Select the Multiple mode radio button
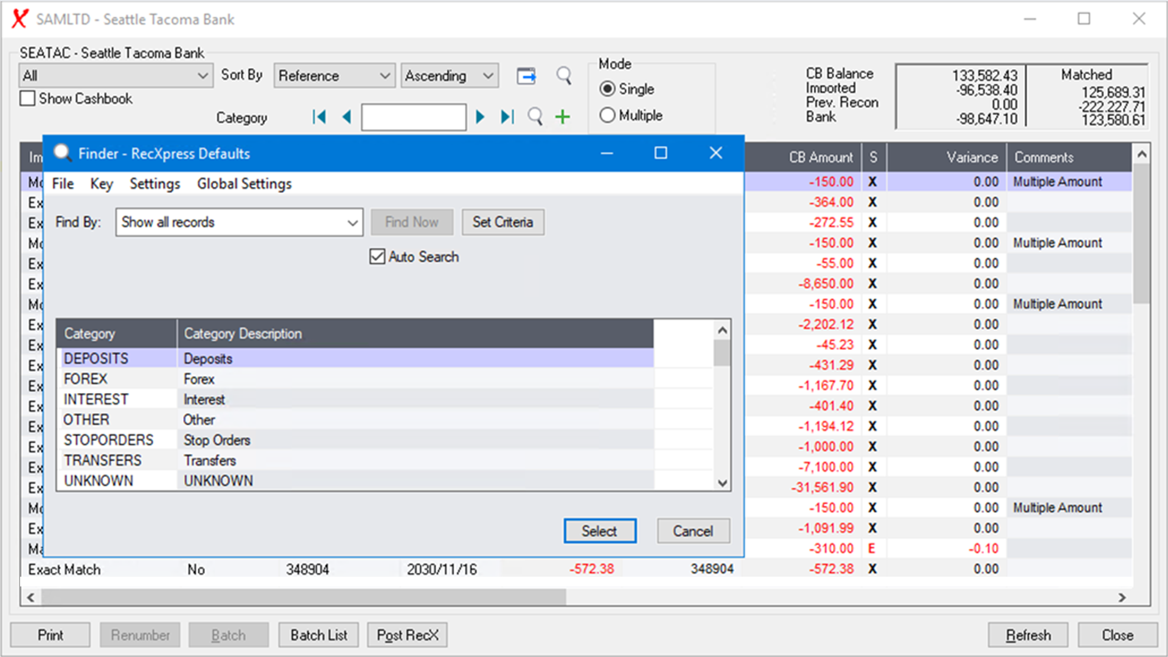This screenshot has height=657, width=1168. [607, 115]
